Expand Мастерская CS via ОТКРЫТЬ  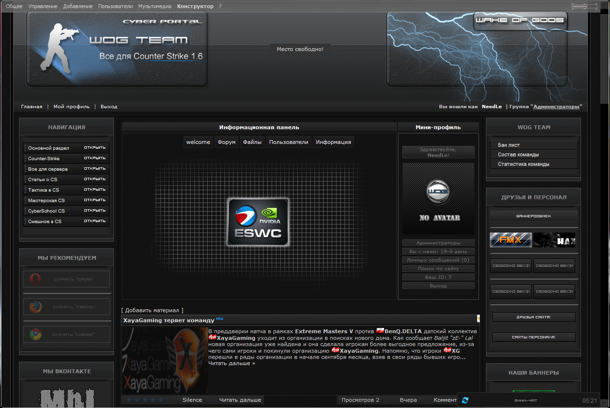pyautogui.click(x=95, y=200)
